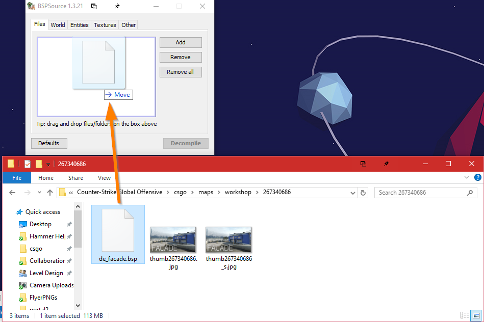Click the Search 267340686 field
This screenshot has width=484, height=322.
(426, 193)
